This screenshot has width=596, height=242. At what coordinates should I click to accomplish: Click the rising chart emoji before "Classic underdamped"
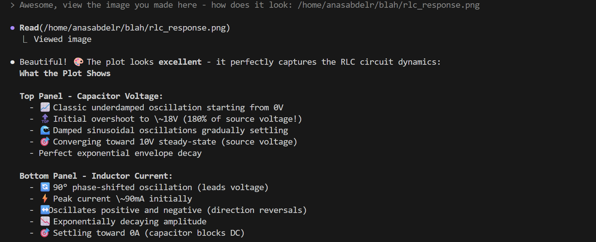tap(45, 107)
